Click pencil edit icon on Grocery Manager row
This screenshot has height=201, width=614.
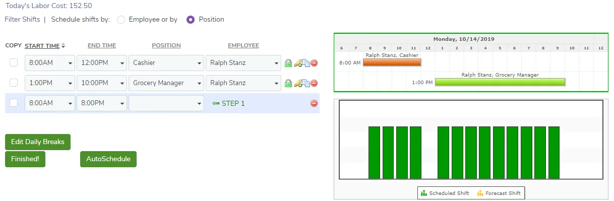point(298,83)
